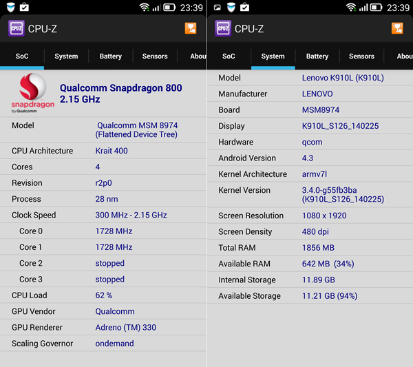Open trophy validation icon in right screen
Viewport: 413px width, 367px height.
click(397, 28)
